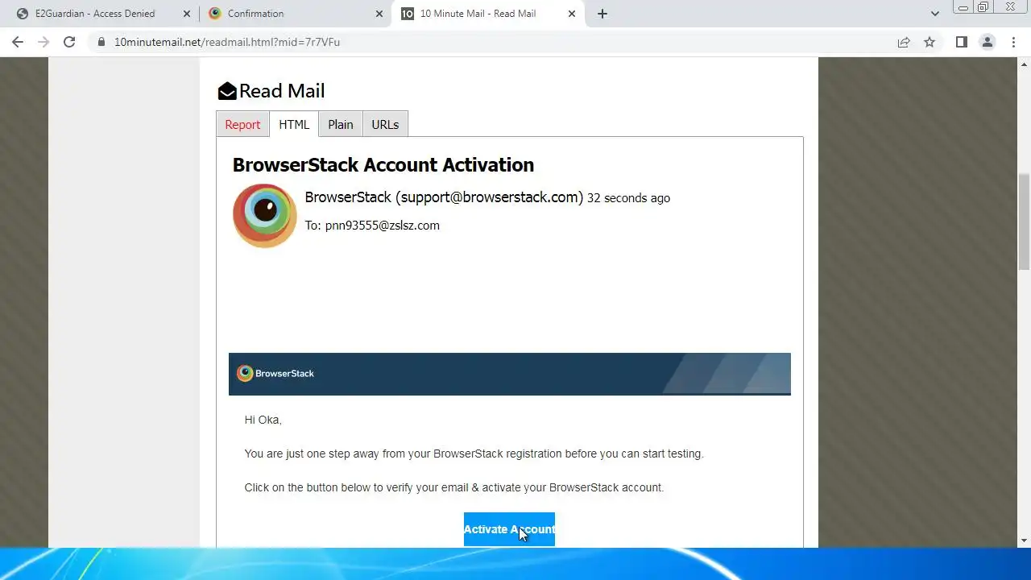Viewport: 1031px width, 580px height.
Task: Open the user profile icon
Action: coord(987,42)
